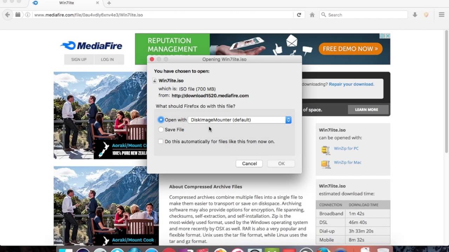Enable Do this automatically checkbox
The width and height of the screenshot is (449, 252).
tap(161, 141)
